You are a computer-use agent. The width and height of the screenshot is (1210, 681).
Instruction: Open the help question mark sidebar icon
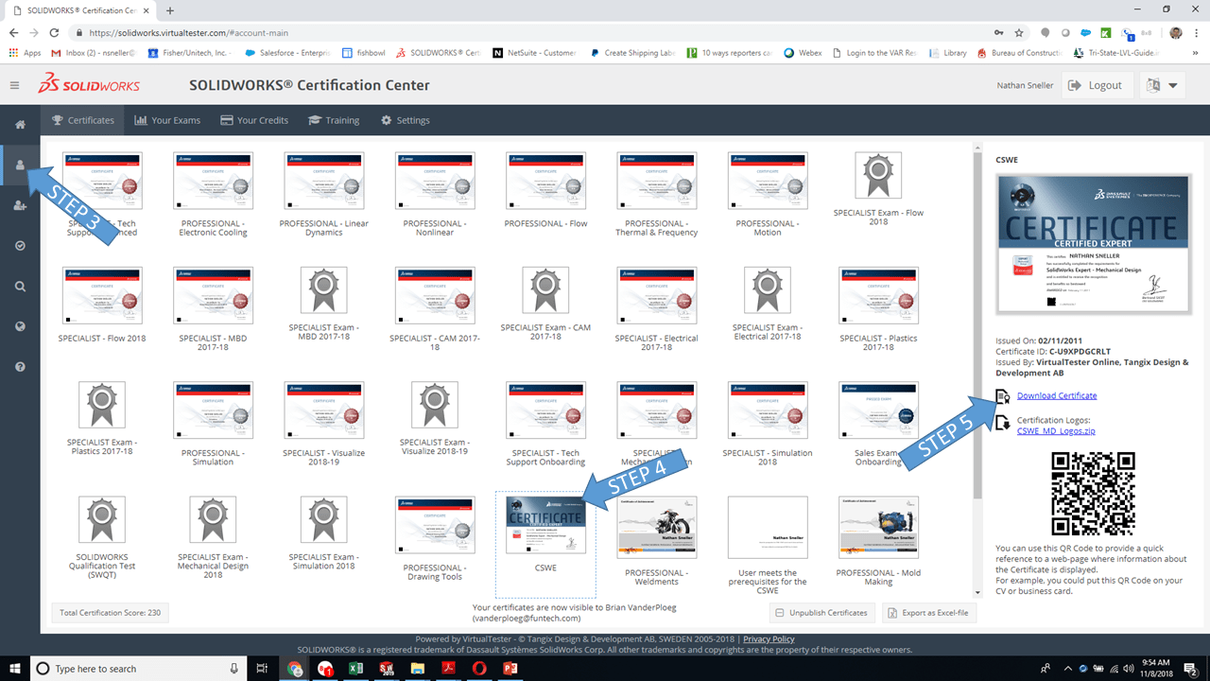(x=20, y=366)
